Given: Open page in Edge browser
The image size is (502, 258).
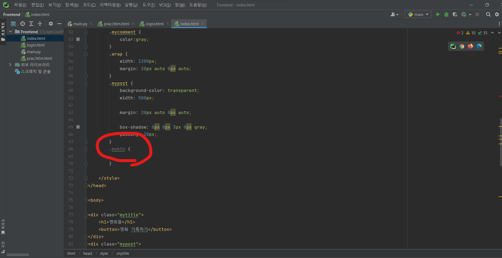Looking at the screenshot, I should (x=479, y=46).
